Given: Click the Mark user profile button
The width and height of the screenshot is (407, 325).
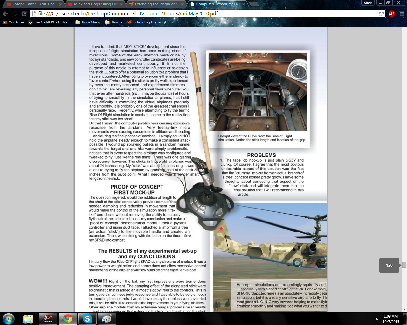Looking at the screenshot, I should (368, 3).
